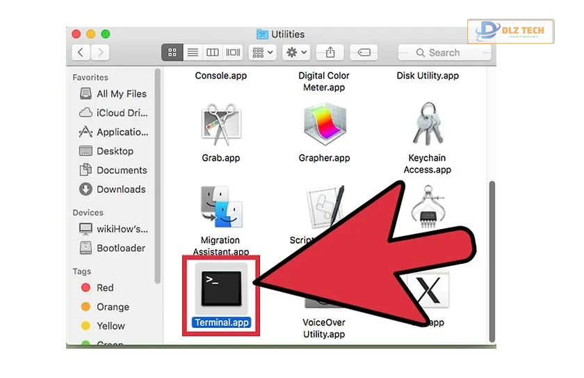The image size is (584, 378).
Task: Select the Grapher.app icon
Action: coord(325,125)
